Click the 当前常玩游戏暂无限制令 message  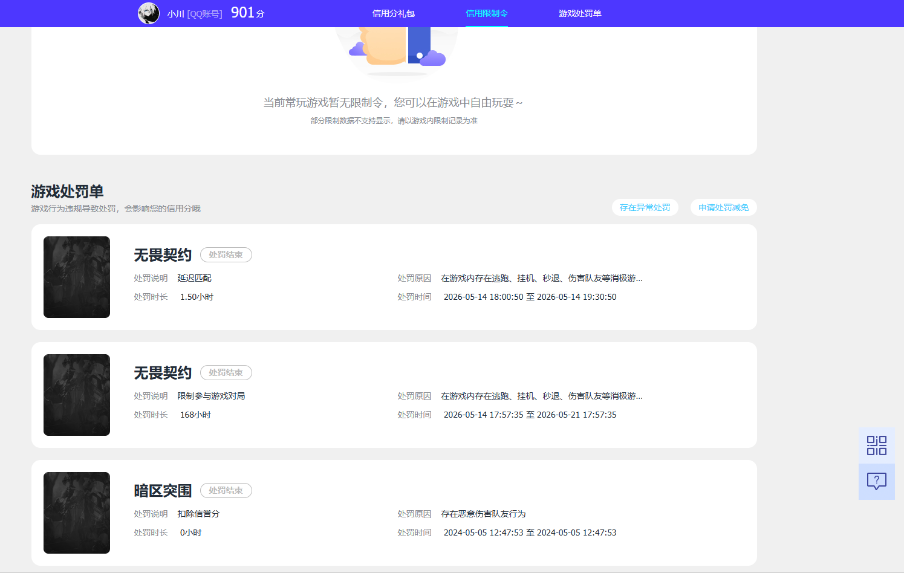[x=393, y=103]
